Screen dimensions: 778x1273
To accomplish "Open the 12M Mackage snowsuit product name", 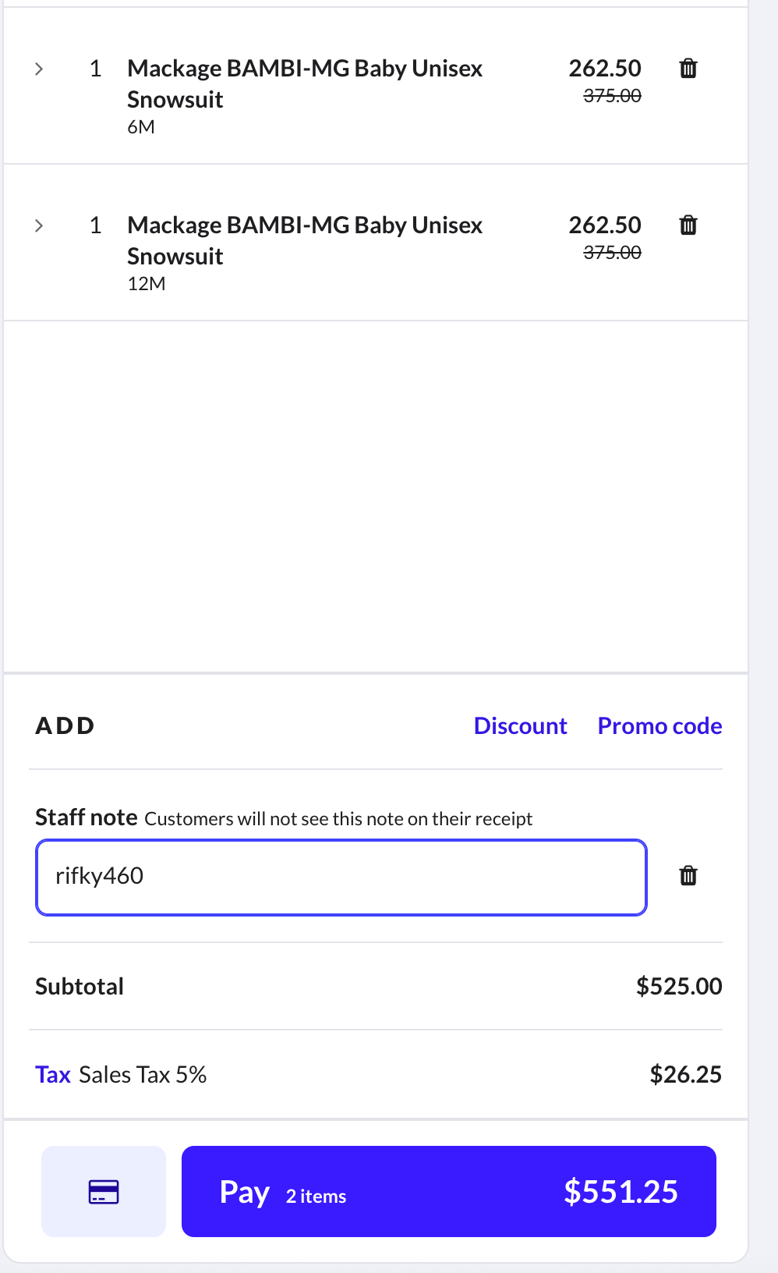I will point(305,240).
